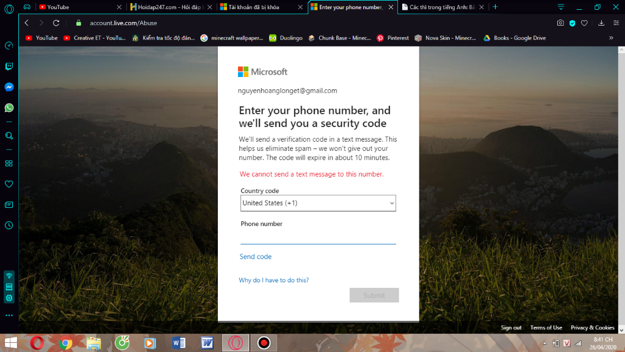
Task: Open the Terms of Use link
Action: (x=546, y=328)
